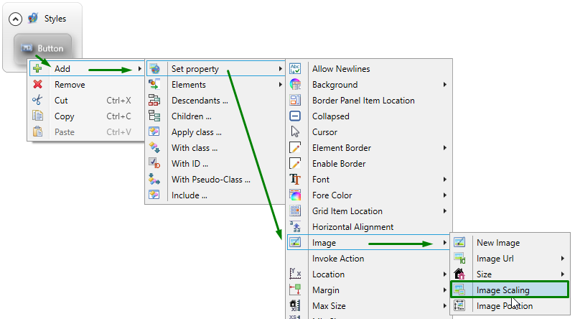This screenshot has height=319, width=575.
Task: Expand the Fore Color submenu arrow
Action: pos(445,195)
